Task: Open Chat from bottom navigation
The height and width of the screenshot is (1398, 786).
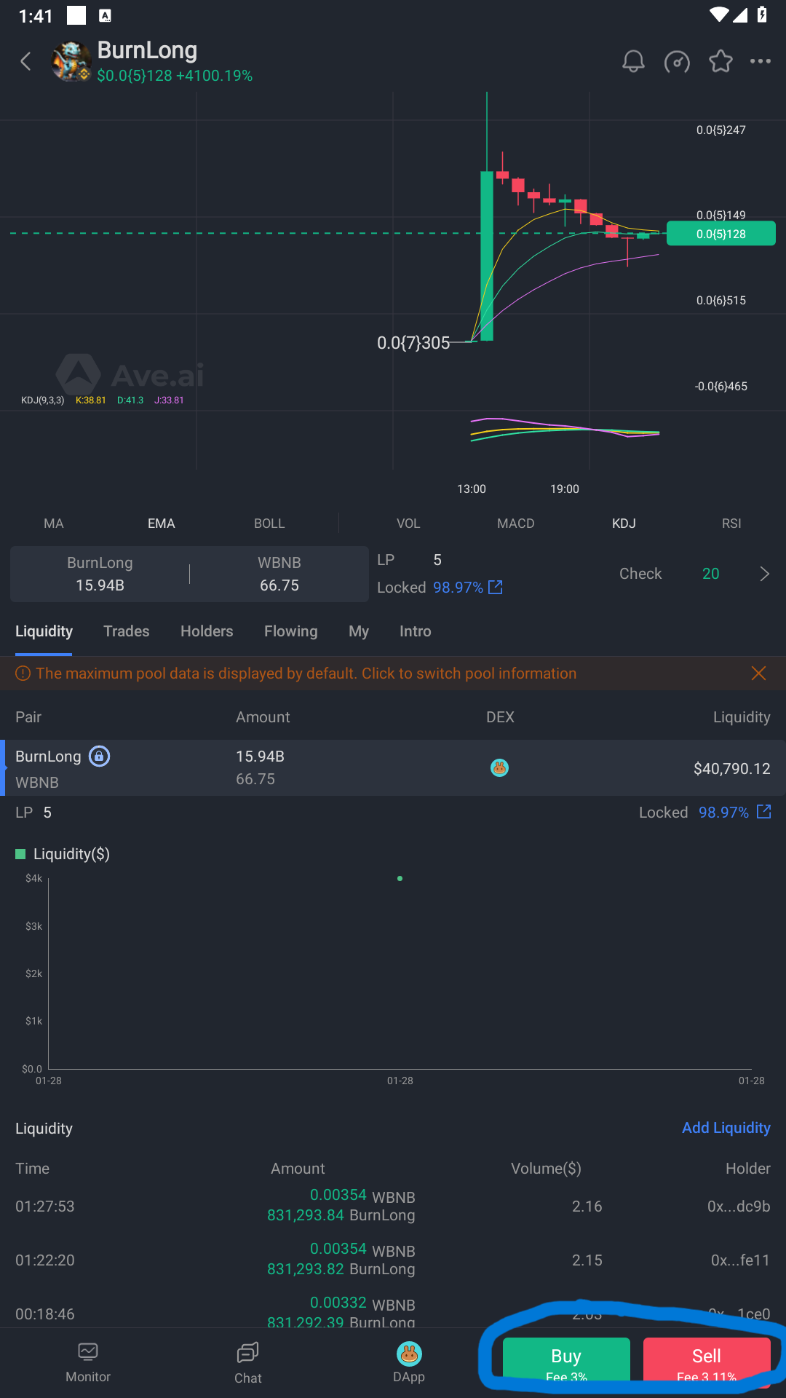Action: click(x=247, y=1362)
